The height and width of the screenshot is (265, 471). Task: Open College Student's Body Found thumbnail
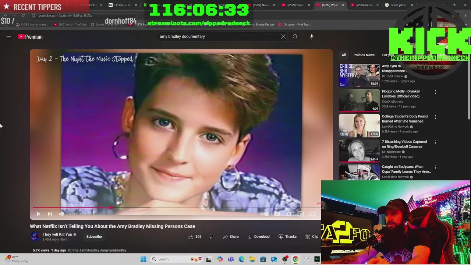click(359, 126)
